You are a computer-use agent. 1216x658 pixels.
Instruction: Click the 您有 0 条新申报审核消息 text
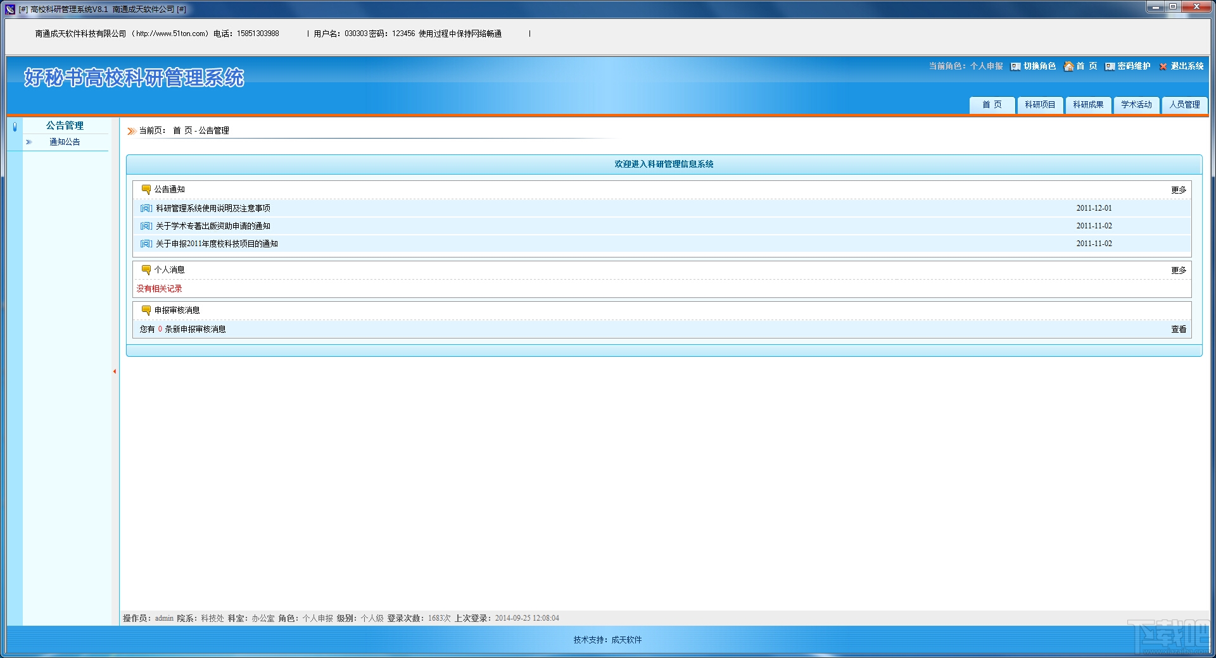(183, 329)
